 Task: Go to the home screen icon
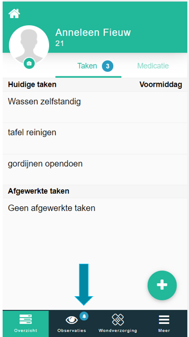click(14, 14)
